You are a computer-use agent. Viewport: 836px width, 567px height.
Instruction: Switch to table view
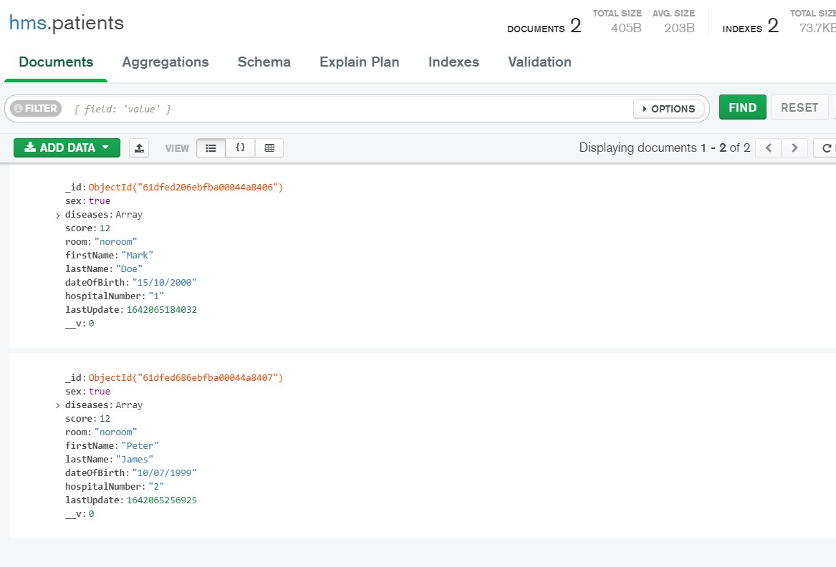pyautogui.click(x=269, y=147)
